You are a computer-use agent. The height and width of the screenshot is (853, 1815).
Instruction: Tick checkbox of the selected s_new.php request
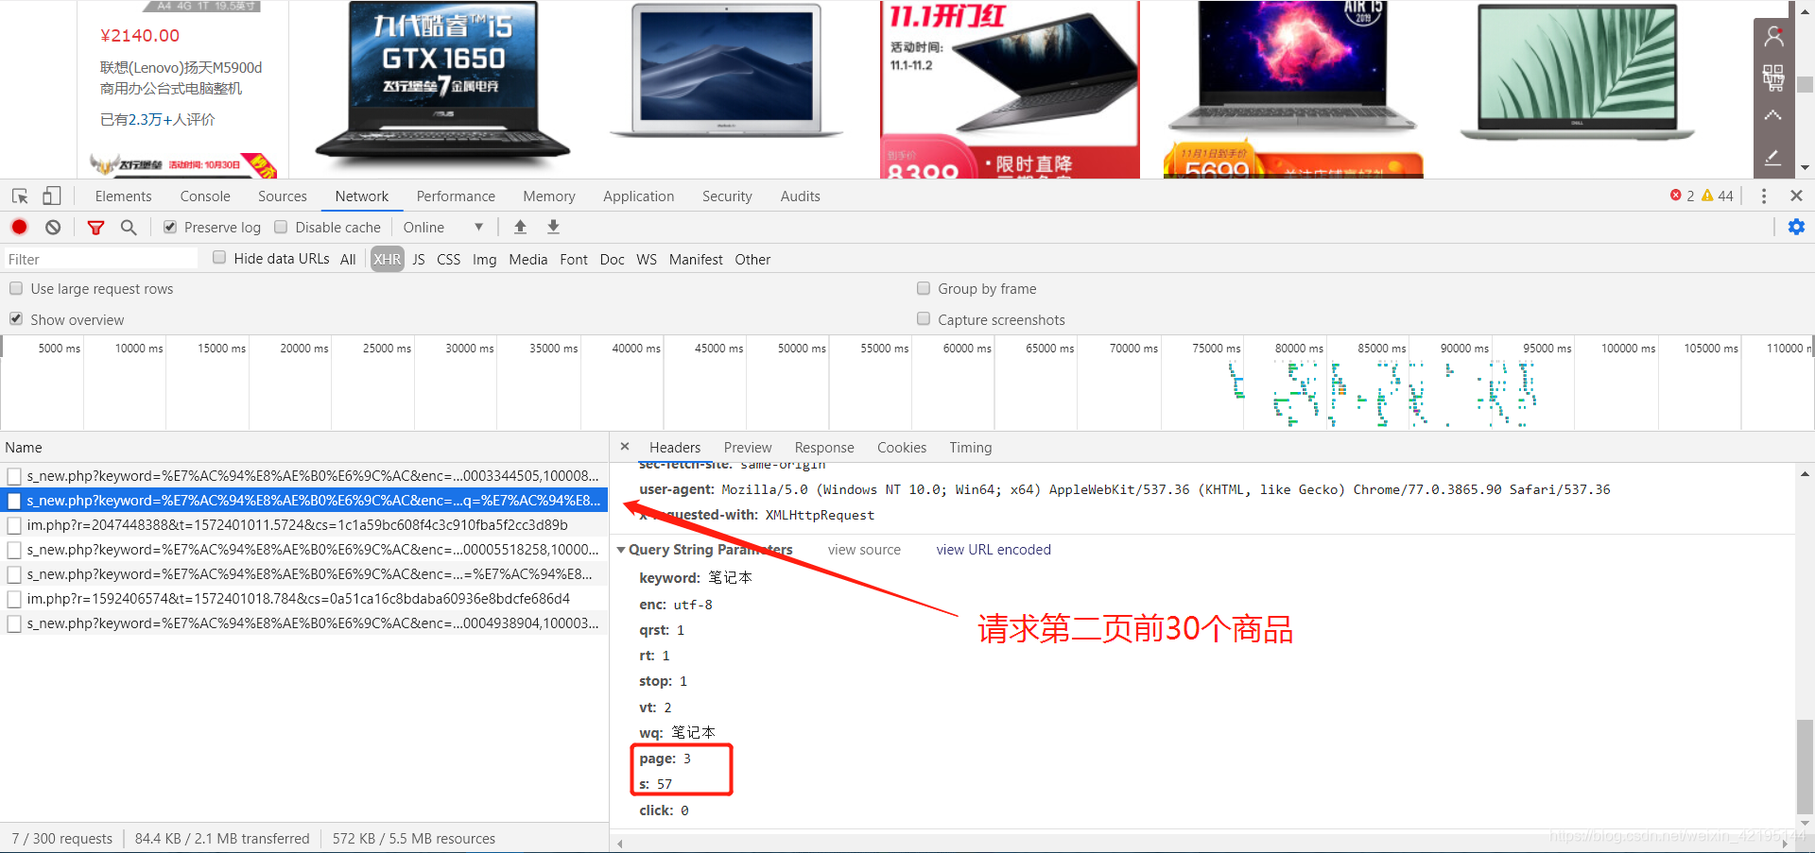click(14, 501)
